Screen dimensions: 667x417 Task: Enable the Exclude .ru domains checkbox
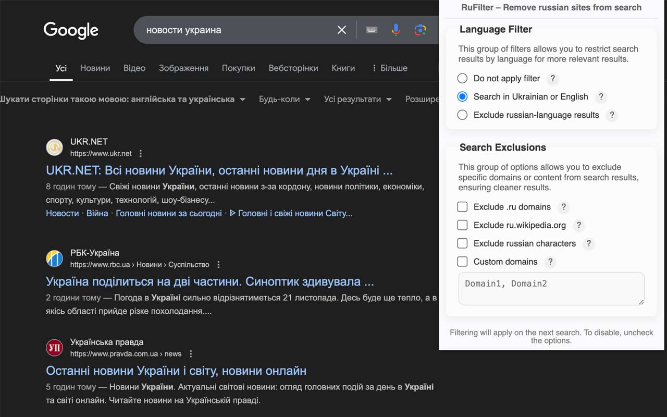click(x=462, y=207)
